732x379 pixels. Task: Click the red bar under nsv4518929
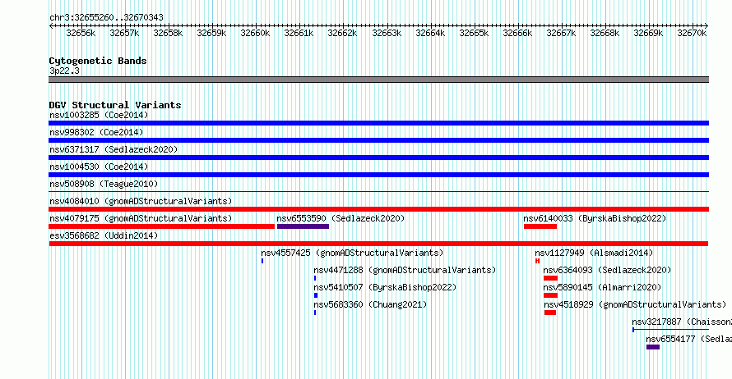point(550,313)
